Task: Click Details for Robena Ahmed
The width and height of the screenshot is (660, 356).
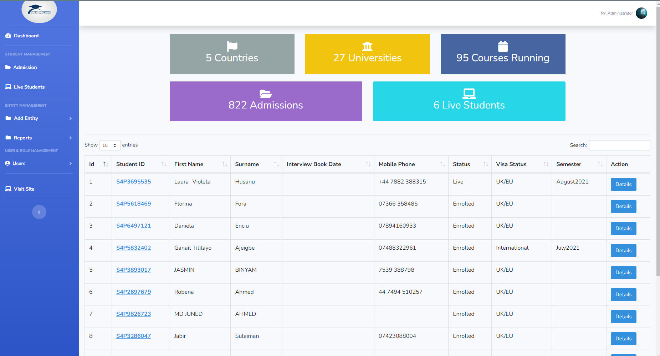Action: click(x=623, y=294)
